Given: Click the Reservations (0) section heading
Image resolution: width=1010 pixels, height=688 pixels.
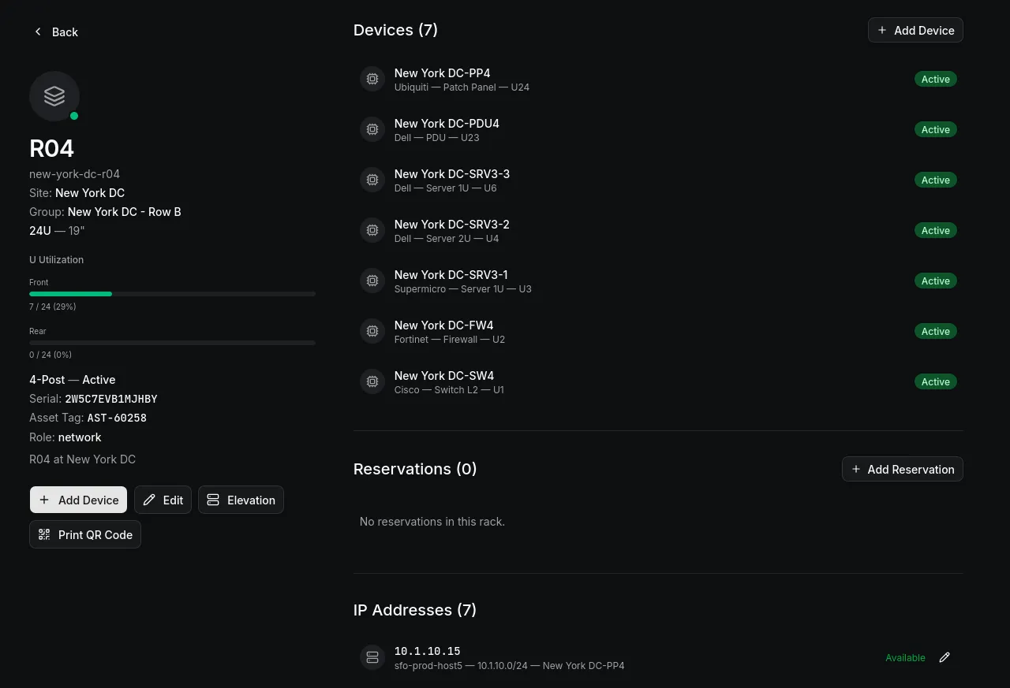Looking at the screenshot, I should [x=415, y=469].
